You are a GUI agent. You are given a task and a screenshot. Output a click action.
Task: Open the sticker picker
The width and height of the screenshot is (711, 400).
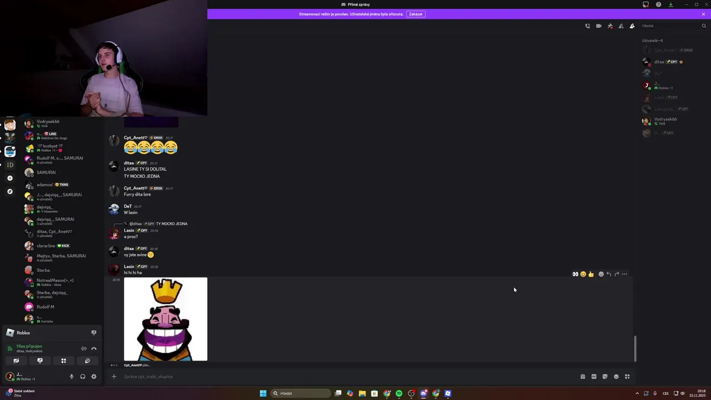(x=605, y=377)
